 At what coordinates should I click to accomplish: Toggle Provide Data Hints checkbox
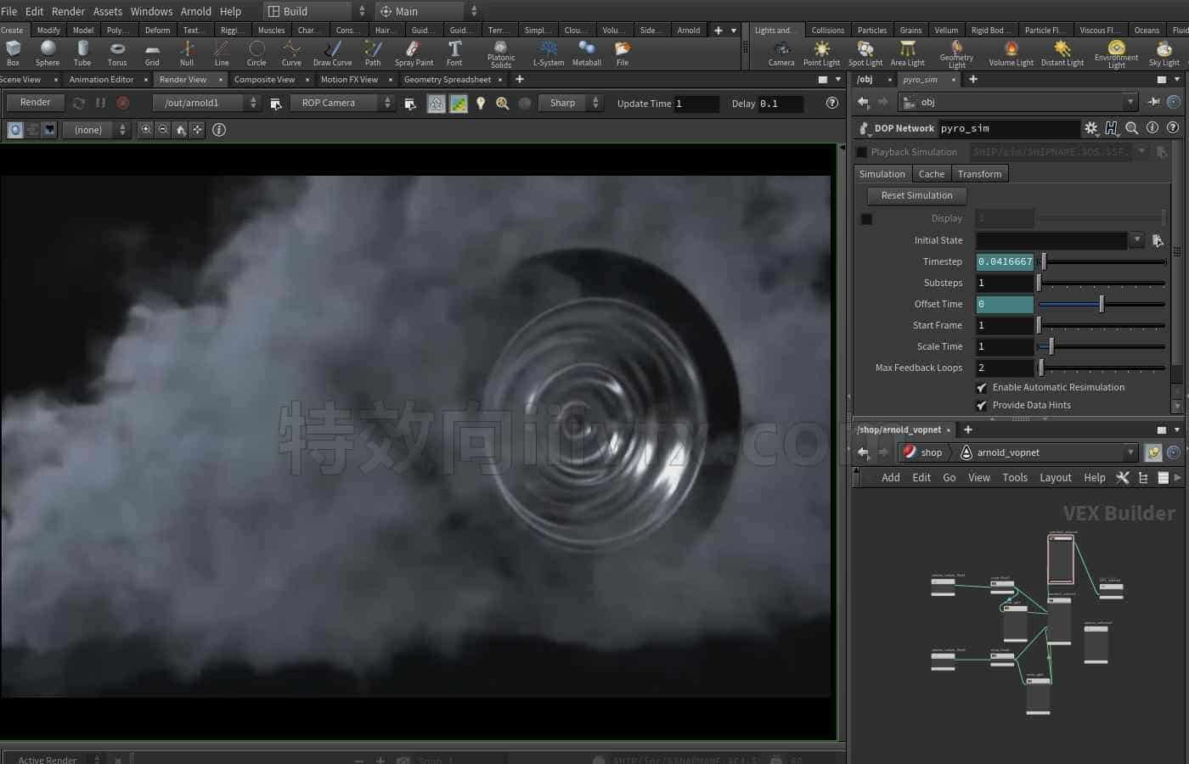tap(982, 405)
